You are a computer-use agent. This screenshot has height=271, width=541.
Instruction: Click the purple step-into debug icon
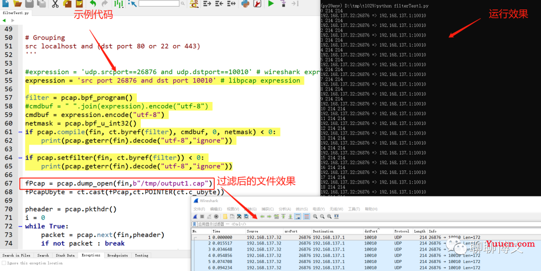click(x=283, y=3)
